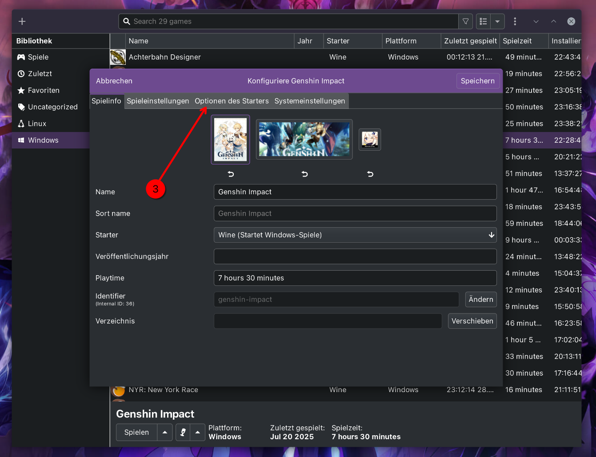Click the 7 hours 3... playtime cell
596x457 pixels.
tap(524, 140)
